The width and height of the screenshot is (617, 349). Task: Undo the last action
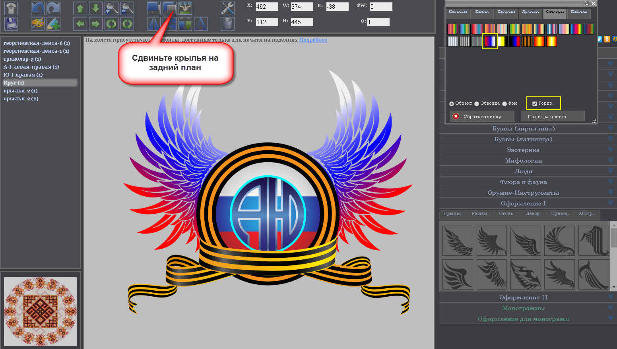38,8
